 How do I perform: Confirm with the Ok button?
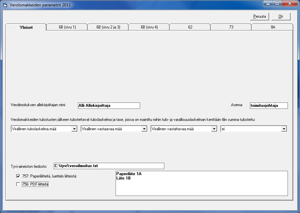281,17
